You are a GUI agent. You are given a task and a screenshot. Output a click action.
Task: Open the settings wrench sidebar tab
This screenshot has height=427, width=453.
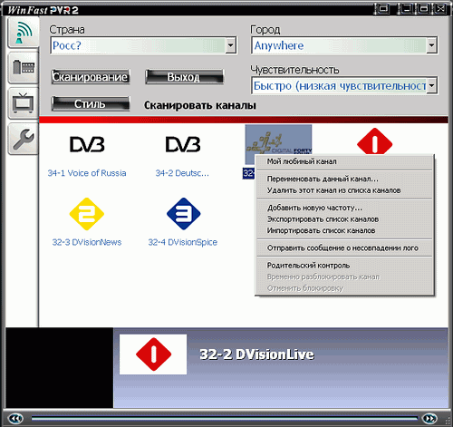[24, 139]
